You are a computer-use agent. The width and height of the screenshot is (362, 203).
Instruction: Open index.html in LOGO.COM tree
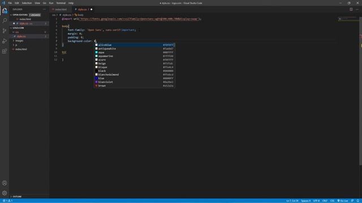click(x=21, y=49)
